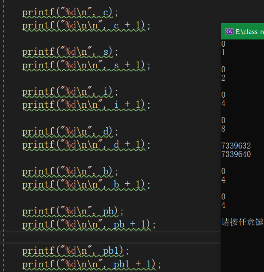The height and width of the screenshot is (272, 264).
Task: Click the console title 'E:\class-n'
Action: [x=250, y=32]
